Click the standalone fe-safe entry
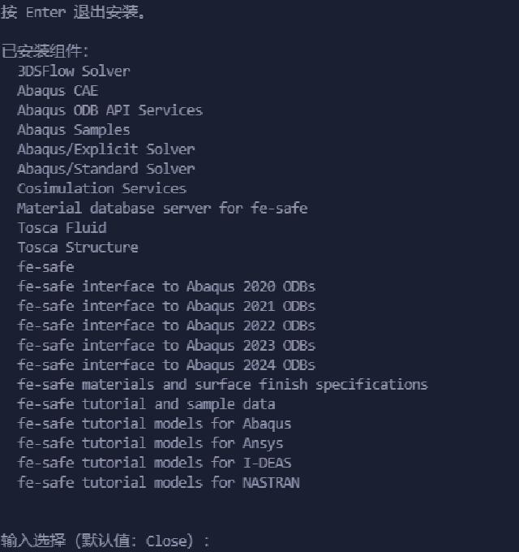The height and width of the screenshot is (552, 519). [45, 267]
